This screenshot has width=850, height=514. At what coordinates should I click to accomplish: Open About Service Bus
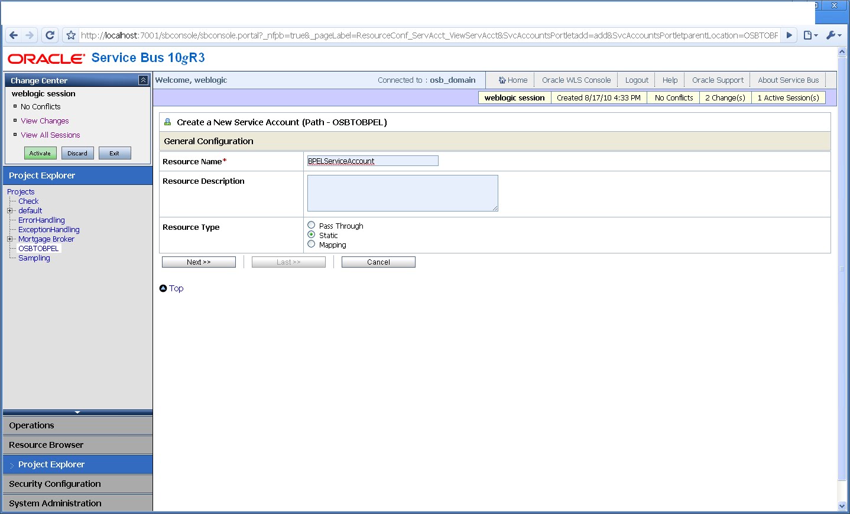789,80
